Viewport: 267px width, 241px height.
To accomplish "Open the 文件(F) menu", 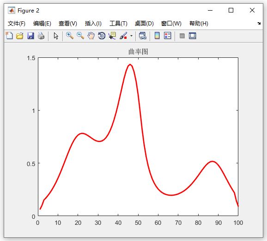I will [17, 24].
